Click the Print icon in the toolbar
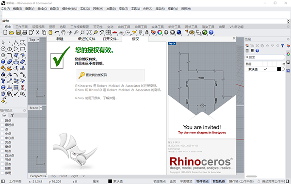The height and width of the screenshot is (184, 291). point(25,32)
